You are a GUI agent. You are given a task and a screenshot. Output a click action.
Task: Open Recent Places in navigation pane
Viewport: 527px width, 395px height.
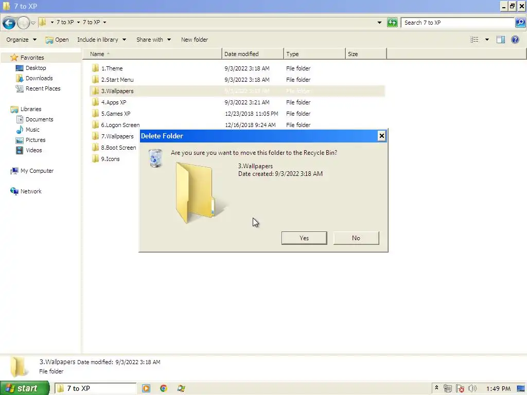(x=43, y=88)
